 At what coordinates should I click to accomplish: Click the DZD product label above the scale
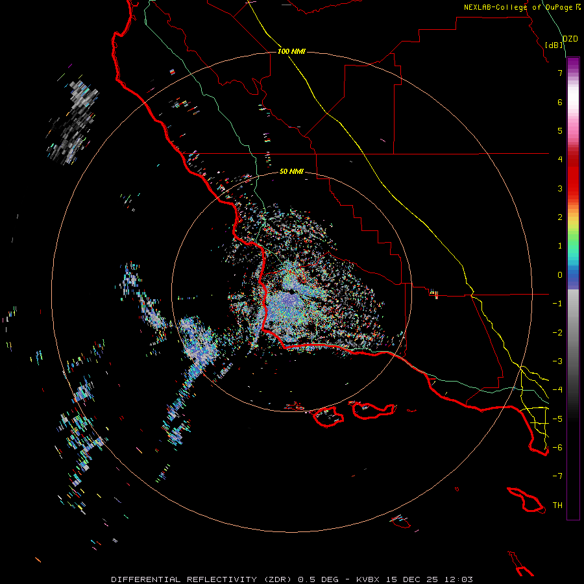(x=570, y=39)
